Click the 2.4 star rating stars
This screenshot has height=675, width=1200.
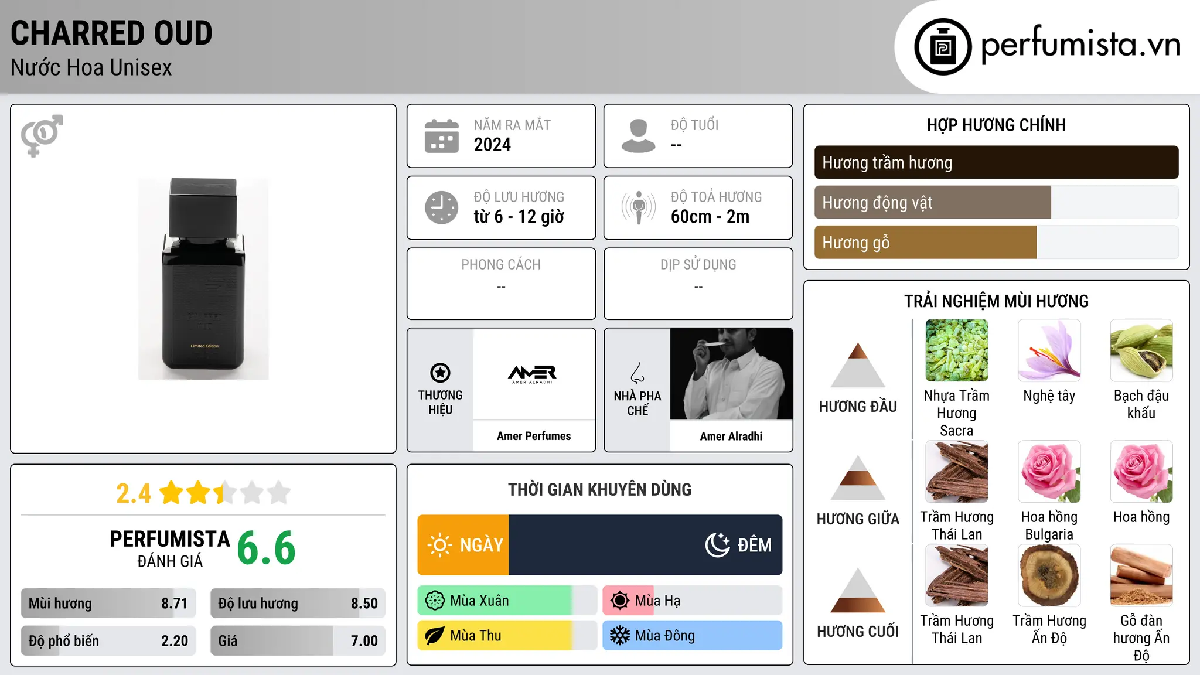pyautogui.click(x=225, y=493)
